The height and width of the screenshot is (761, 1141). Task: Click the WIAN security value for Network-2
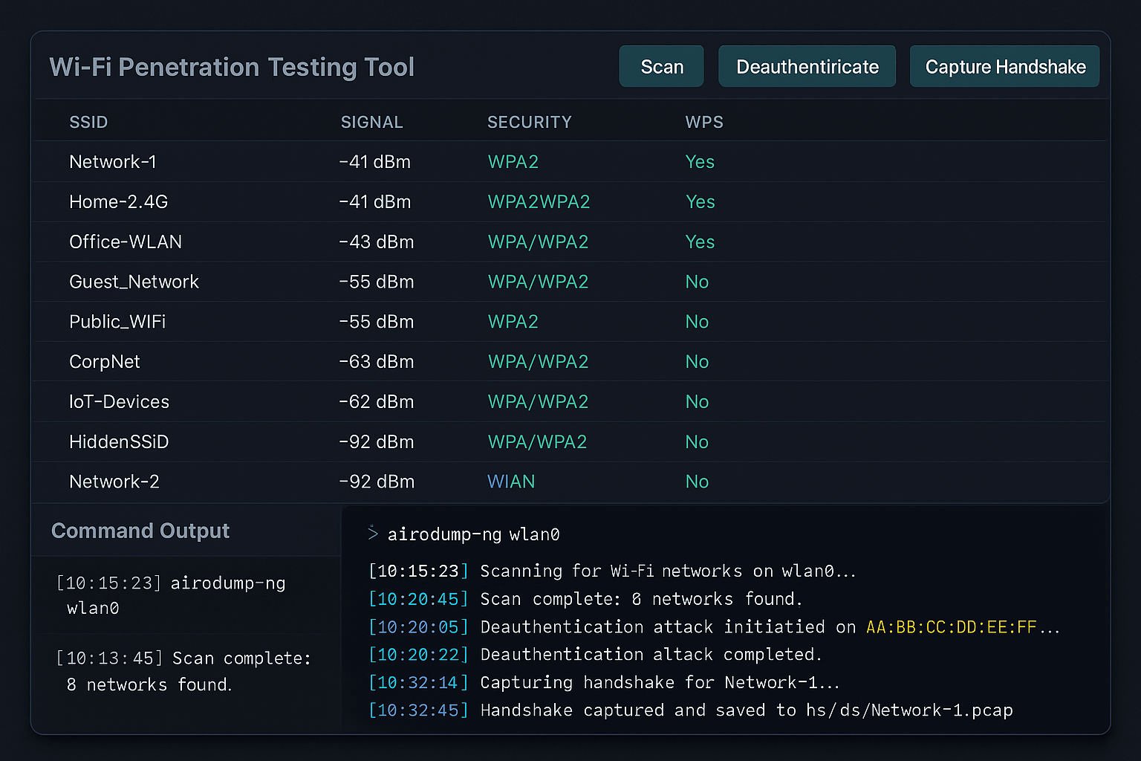click(x=511, y=482)
